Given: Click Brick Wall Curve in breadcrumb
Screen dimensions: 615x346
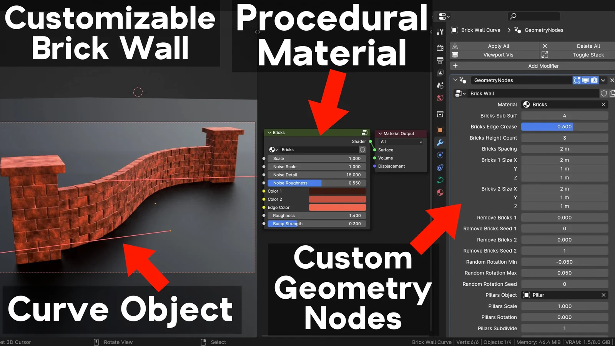Looking at the screenshot, I should tap(480, 30).
